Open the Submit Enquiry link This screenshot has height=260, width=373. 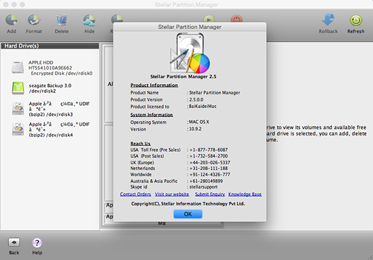(210, 194)
